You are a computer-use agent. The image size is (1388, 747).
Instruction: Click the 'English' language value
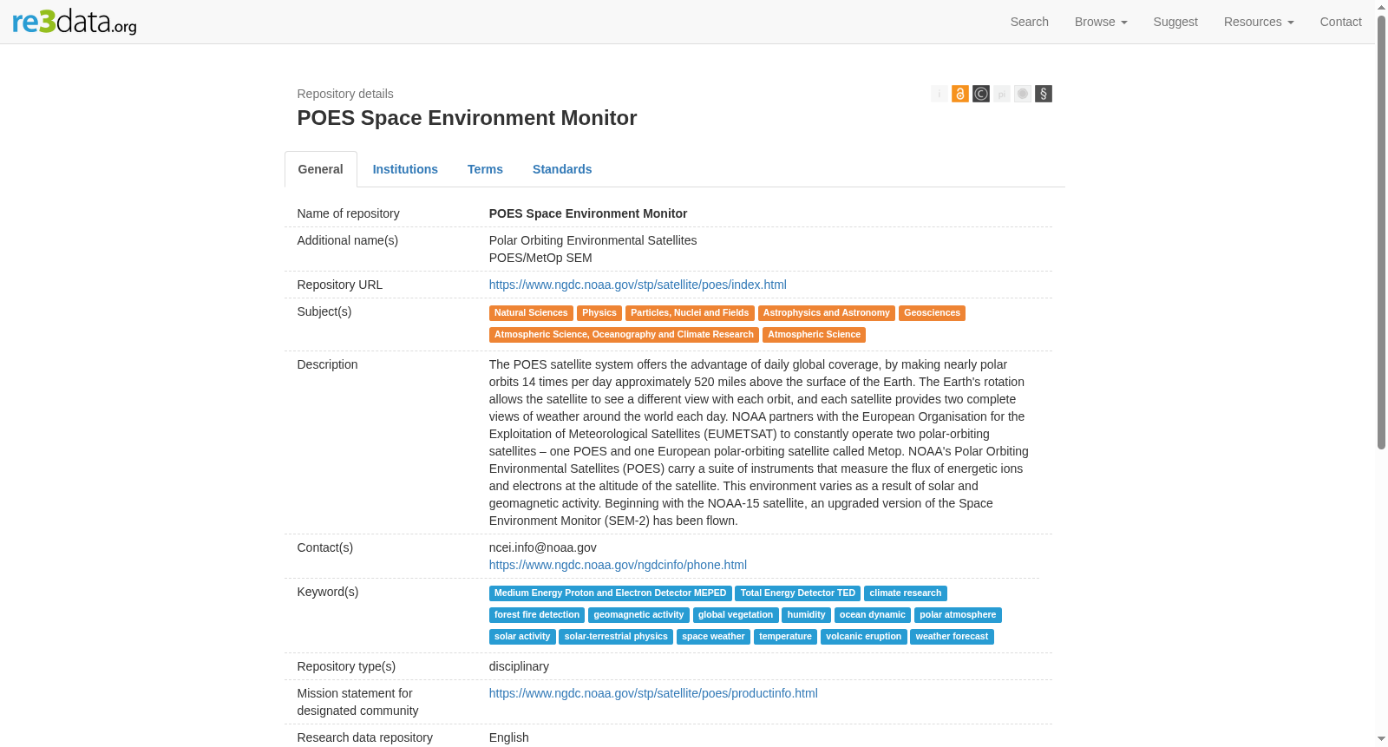point(508,737)
